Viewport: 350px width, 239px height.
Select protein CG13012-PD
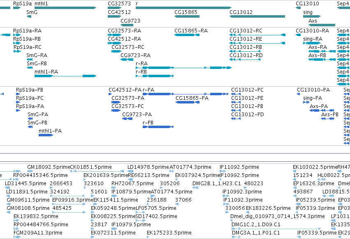pos(236,119)
